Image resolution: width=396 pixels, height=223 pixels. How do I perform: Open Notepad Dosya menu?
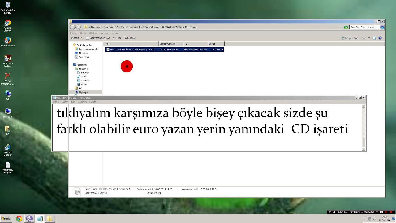pyautogui.click(x=56, y=102)
